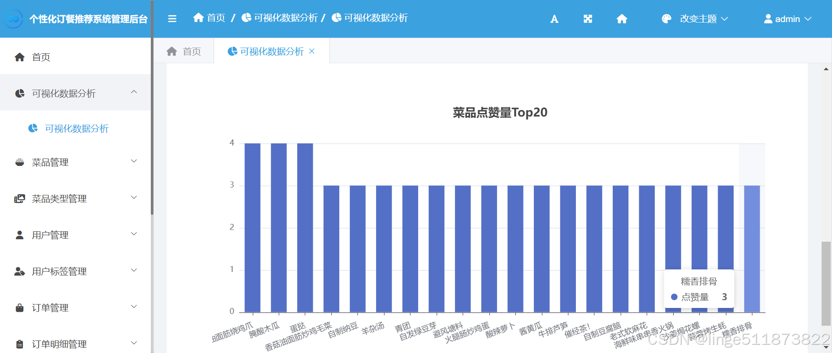Click the last 可视化数据分析 breadcrumb
This screenshot has width=832, height=353.
pos(376,18)
